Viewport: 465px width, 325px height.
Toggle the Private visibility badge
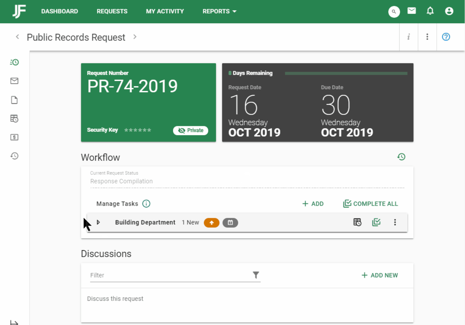click(x=190, y=130)
